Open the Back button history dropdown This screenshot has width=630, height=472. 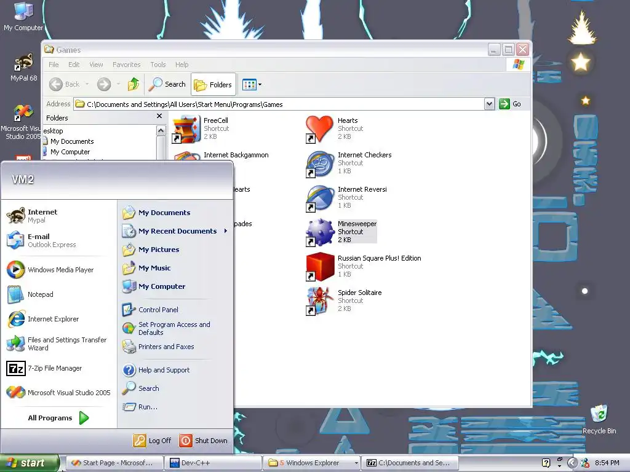tap(87, 84)
